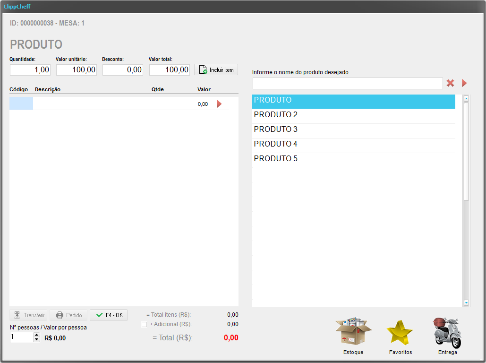Image resolution: width=486 pixels, height=363 pixels.
Task: Increase number of people with up arrow
Action: (37, 335)
